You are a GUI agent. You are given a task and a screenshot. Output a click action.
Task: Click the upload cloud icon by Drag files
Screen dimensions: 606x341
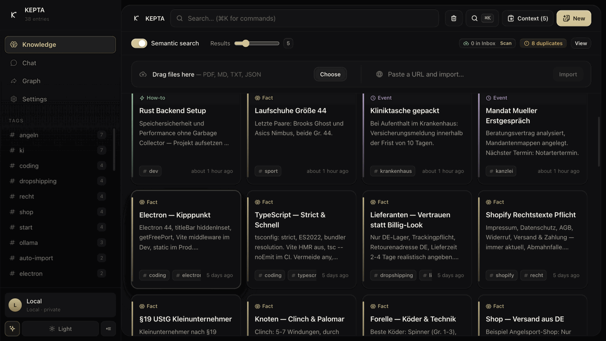click(143, 74)
